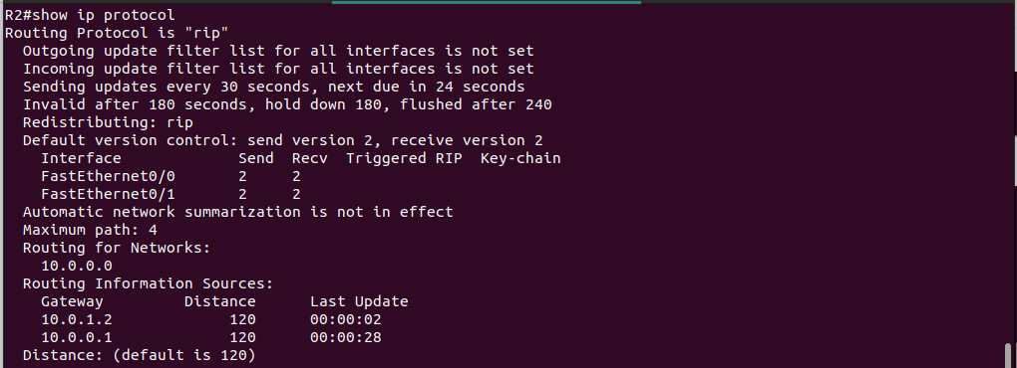Click the terminal scrollbar thumb
1017x368 pixels.
click(1007, 355)
